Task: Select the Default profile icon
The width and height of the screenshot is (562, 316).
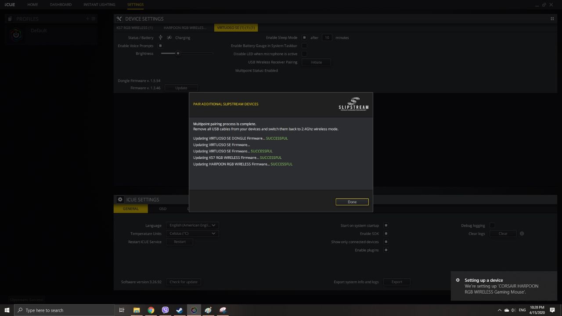Action: [16, 34]
